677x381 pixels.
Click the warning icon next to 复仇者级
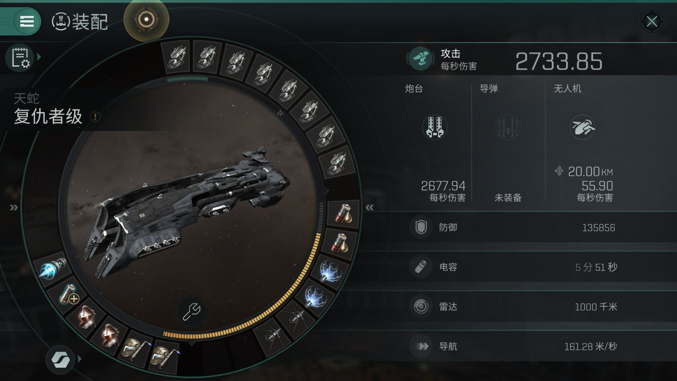point(95,117)
